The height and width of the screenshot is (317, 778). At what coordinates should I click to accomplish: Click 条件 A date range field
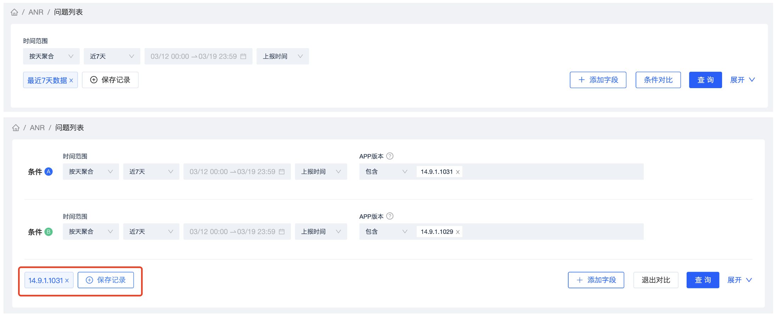[x=237, y=172]
